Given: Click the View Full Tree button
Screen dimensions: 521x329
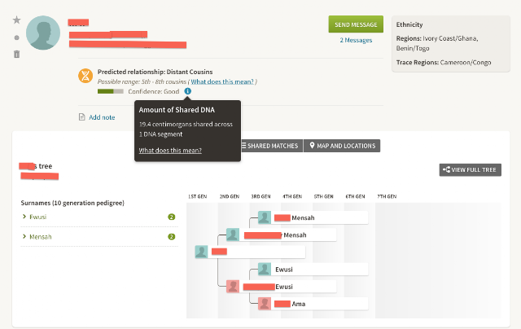Looking at the screenshot, I should 471,170.
